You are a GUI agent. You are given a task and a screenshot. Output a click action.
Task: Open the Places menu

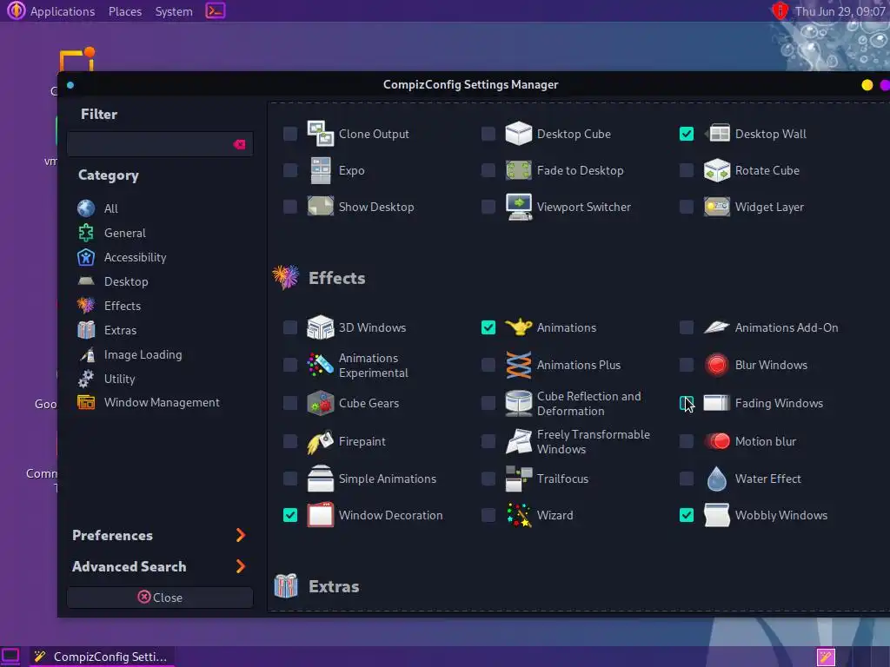point(125,11)
